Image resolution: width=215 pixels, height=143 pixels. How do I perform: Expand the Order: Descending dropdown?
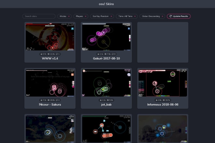click(152, 16)
